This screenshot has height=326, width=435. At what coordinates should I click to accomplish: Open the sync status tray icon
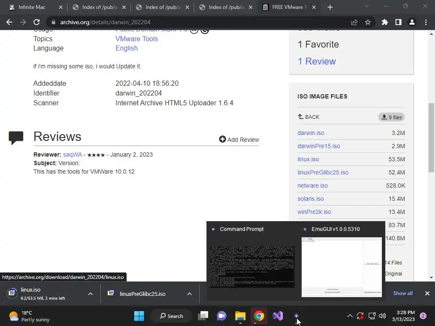[360, 316]
